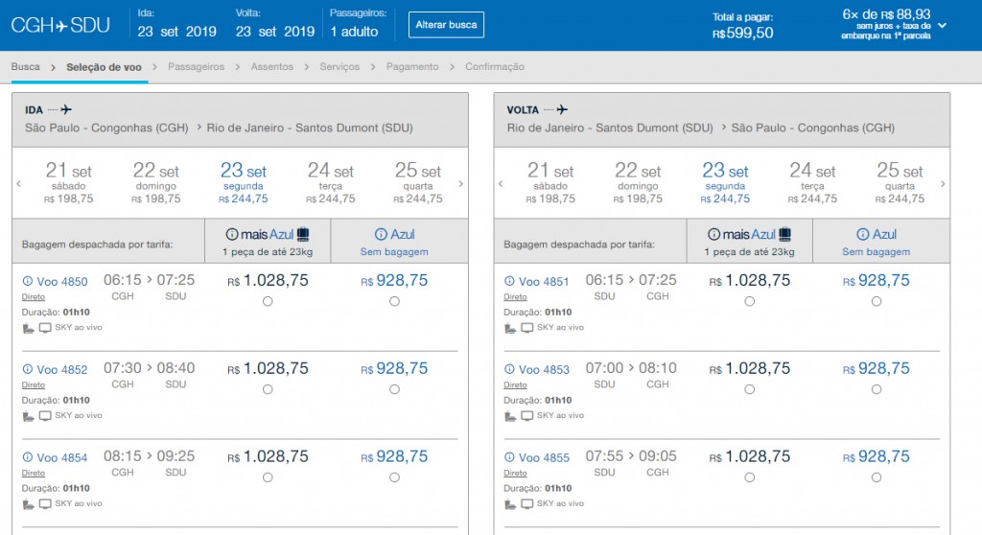Open Azul fare info icon in VOLTA panel
This screenshot has width=982, height=535.
(x=863, y=234)
